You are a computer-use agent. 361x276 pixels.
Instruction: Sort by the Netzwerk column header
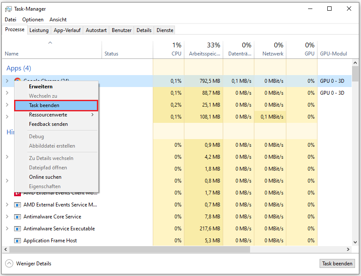point(270,50)
